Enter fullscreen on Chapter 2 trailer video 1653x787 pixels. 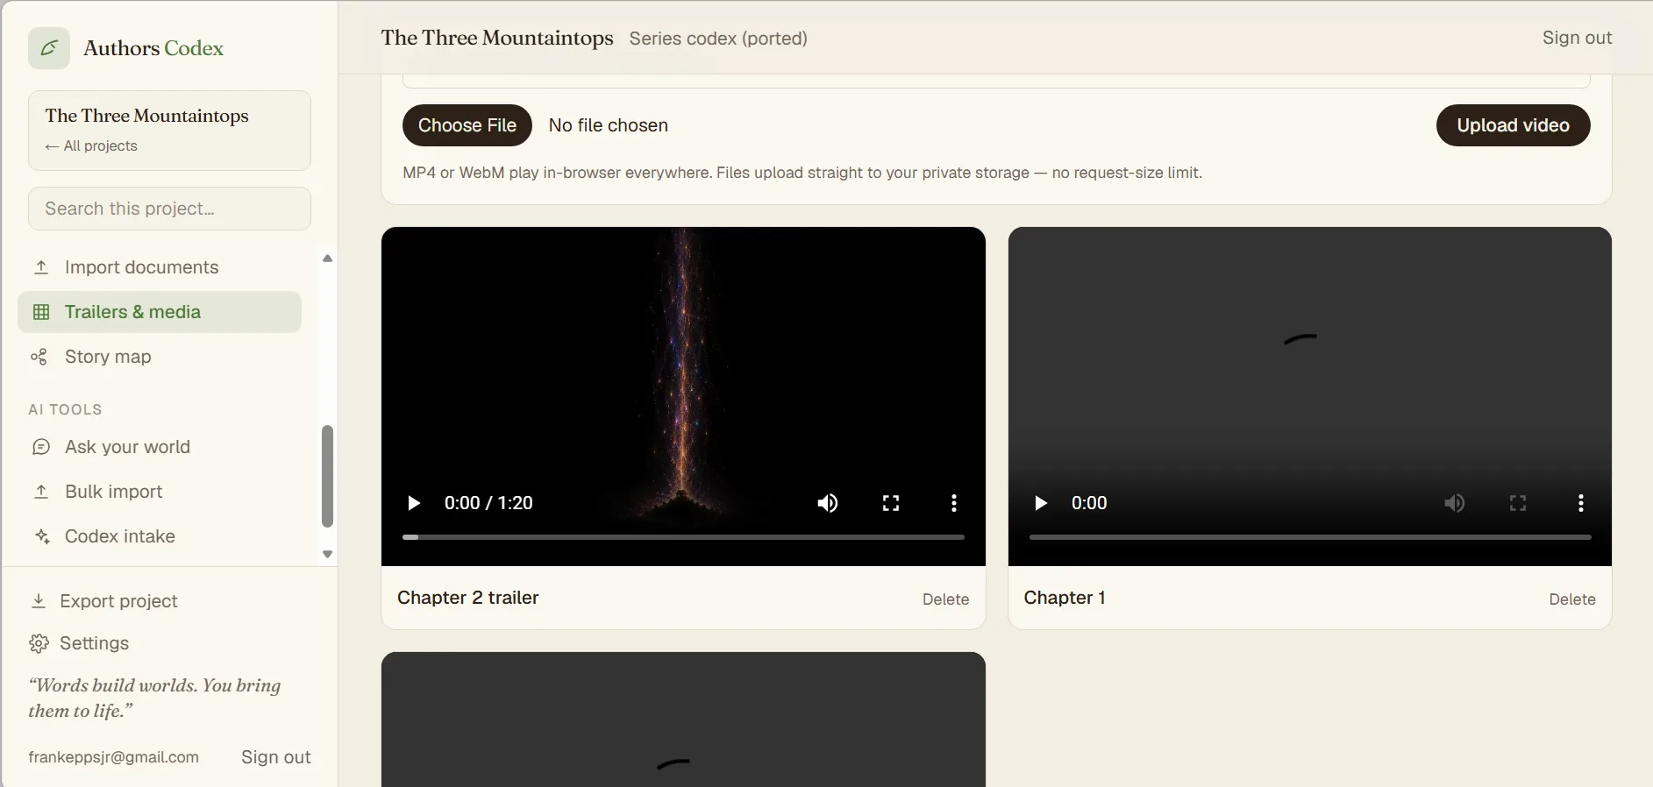(x=891, y=503)
